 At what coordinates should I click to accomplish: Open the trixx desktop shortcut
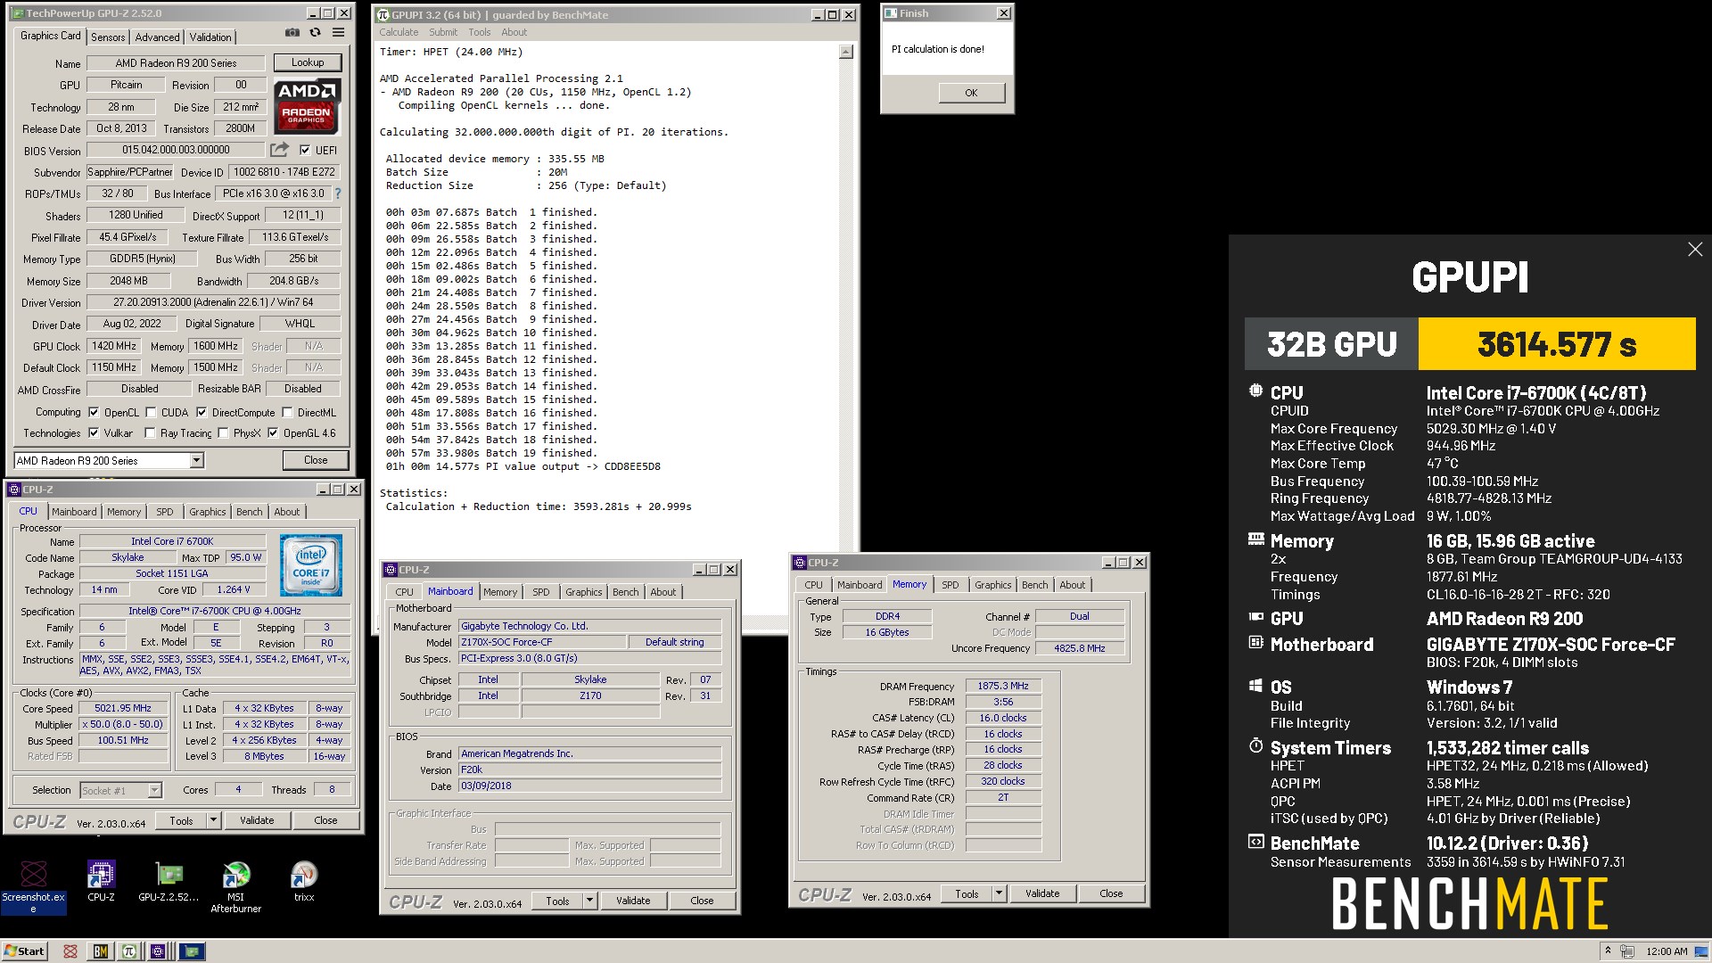coord(304,882)
